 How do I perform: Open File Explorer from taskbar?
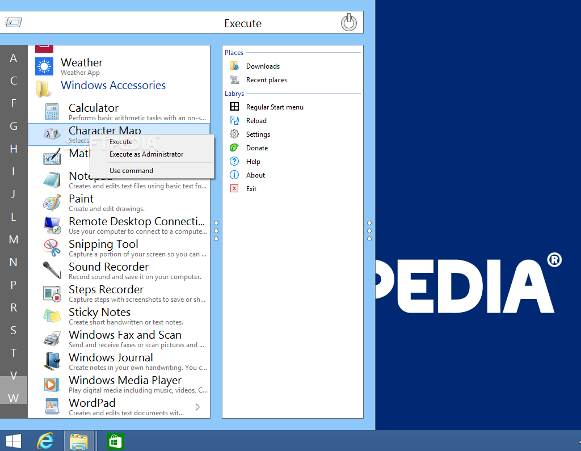[x=79, y=441]
